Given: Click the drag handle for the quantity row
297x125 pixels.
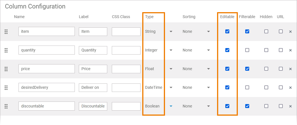Looking at the screenshot, I should pos(6,50).
